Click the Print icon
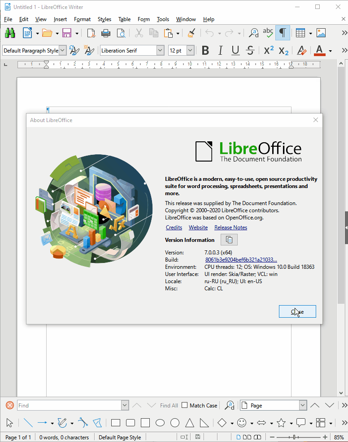The height and width of the screenshot is (442, 348). (106, 33)
